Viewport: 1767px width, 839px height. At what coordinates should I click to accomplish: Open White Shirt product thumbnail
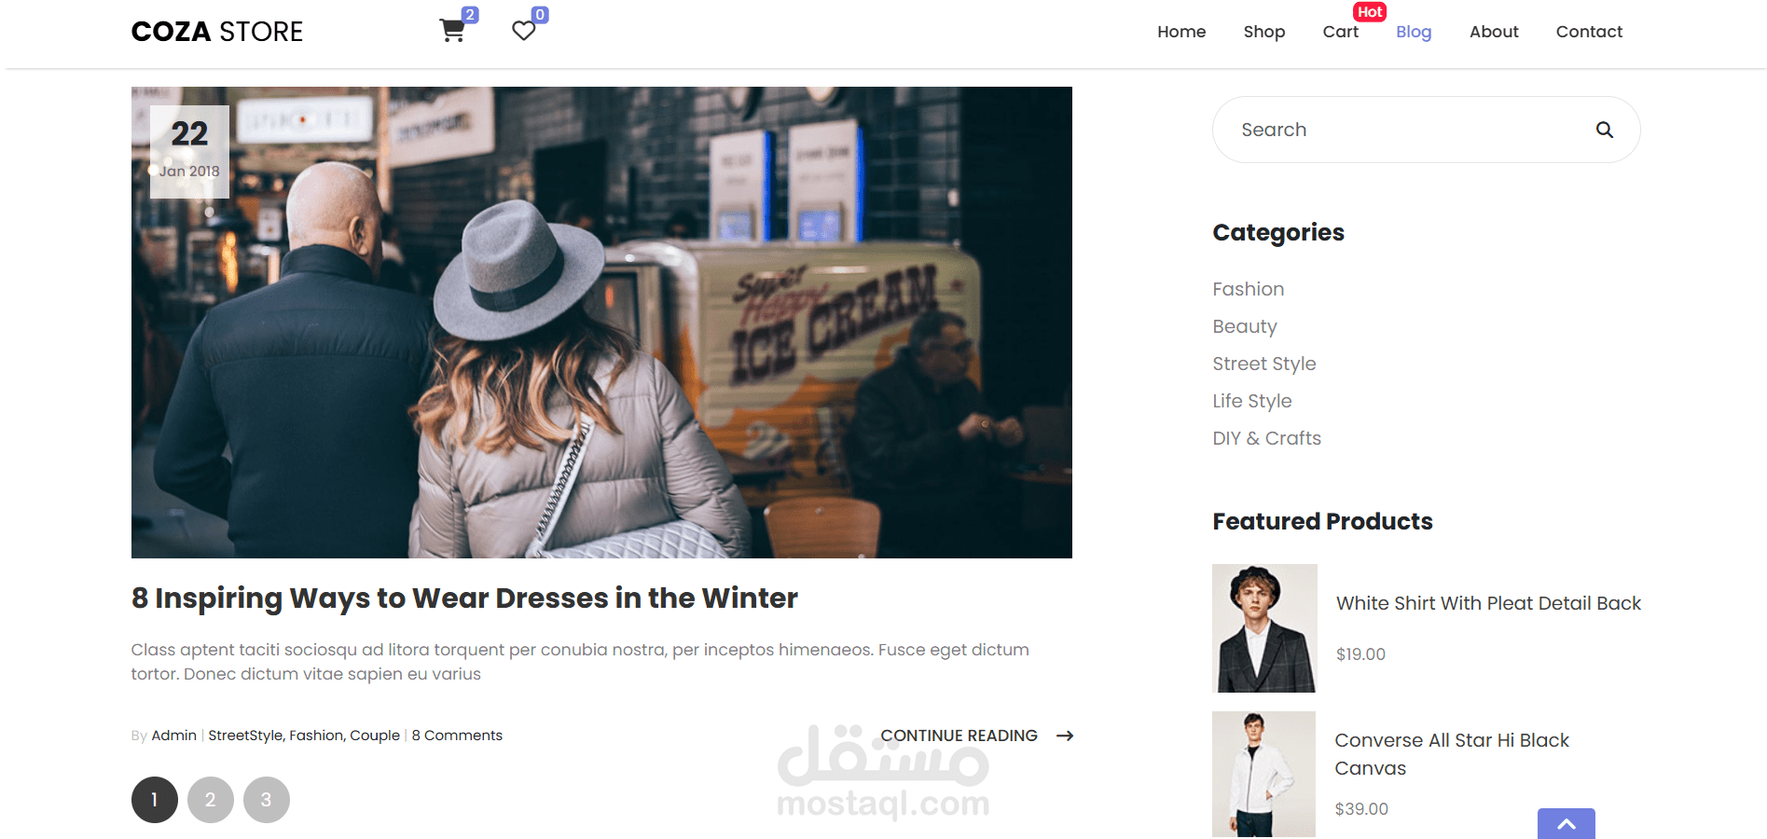1264,628
